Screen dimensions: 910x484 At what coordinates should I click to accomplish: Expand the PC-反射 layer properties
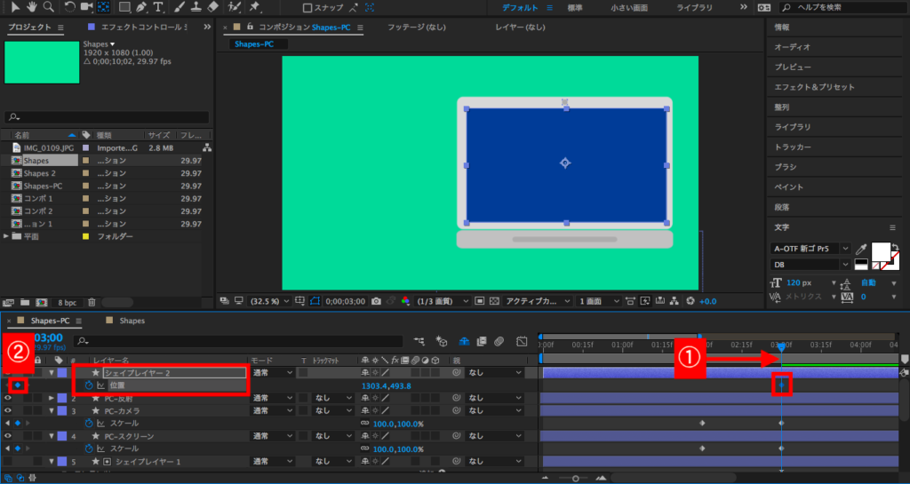tap(52, 399)
